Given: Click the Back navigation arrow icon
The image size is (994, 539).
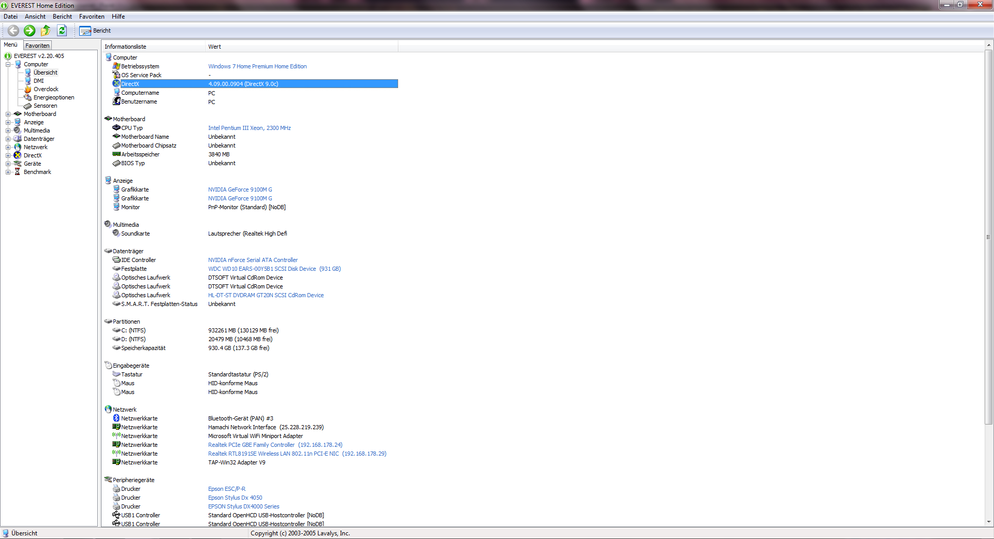Looking at the screenshot, I should click(13, 31).
